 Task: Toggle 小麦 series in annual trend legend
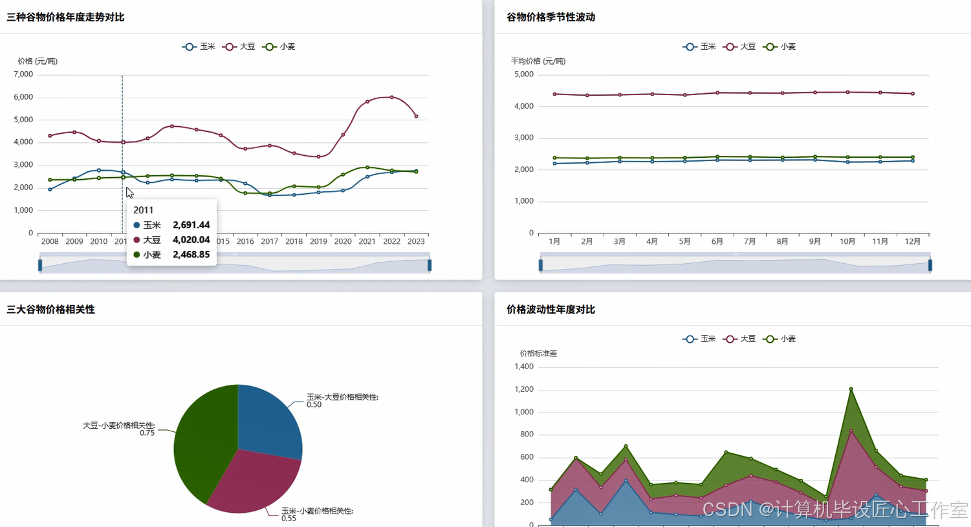pyautogui.click(x=279, y=47)
